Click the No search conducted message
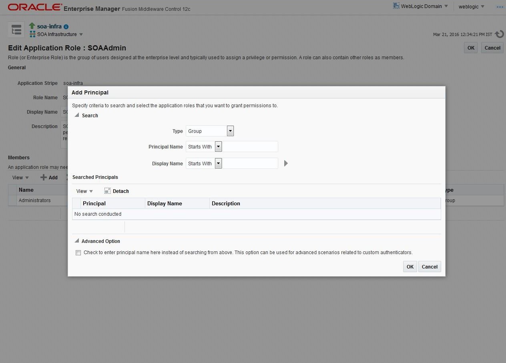Viewport: 506px width, 363px height. tap(98, 214)
